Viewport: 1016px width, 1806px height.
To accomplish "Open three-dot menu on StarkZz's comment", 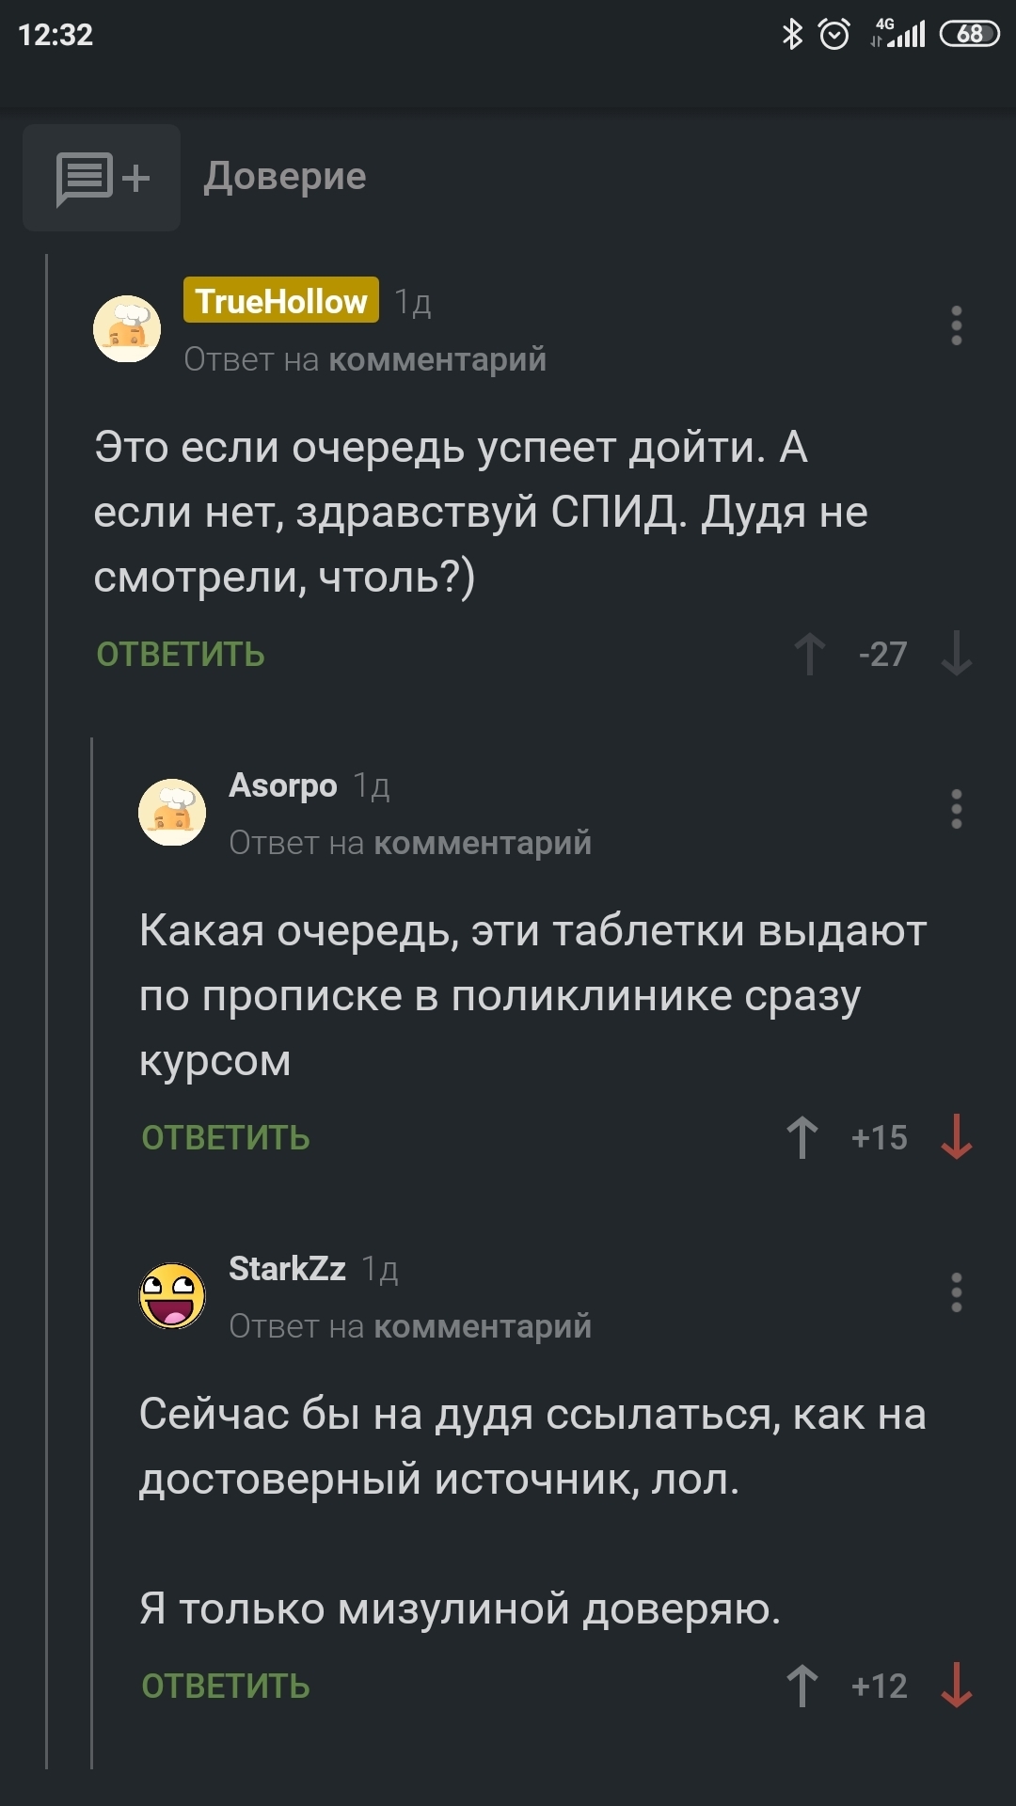I will tap(956, 1292).
